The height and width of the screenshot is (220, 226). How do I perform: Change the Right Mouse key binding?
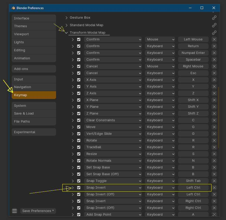click(193, 66)
